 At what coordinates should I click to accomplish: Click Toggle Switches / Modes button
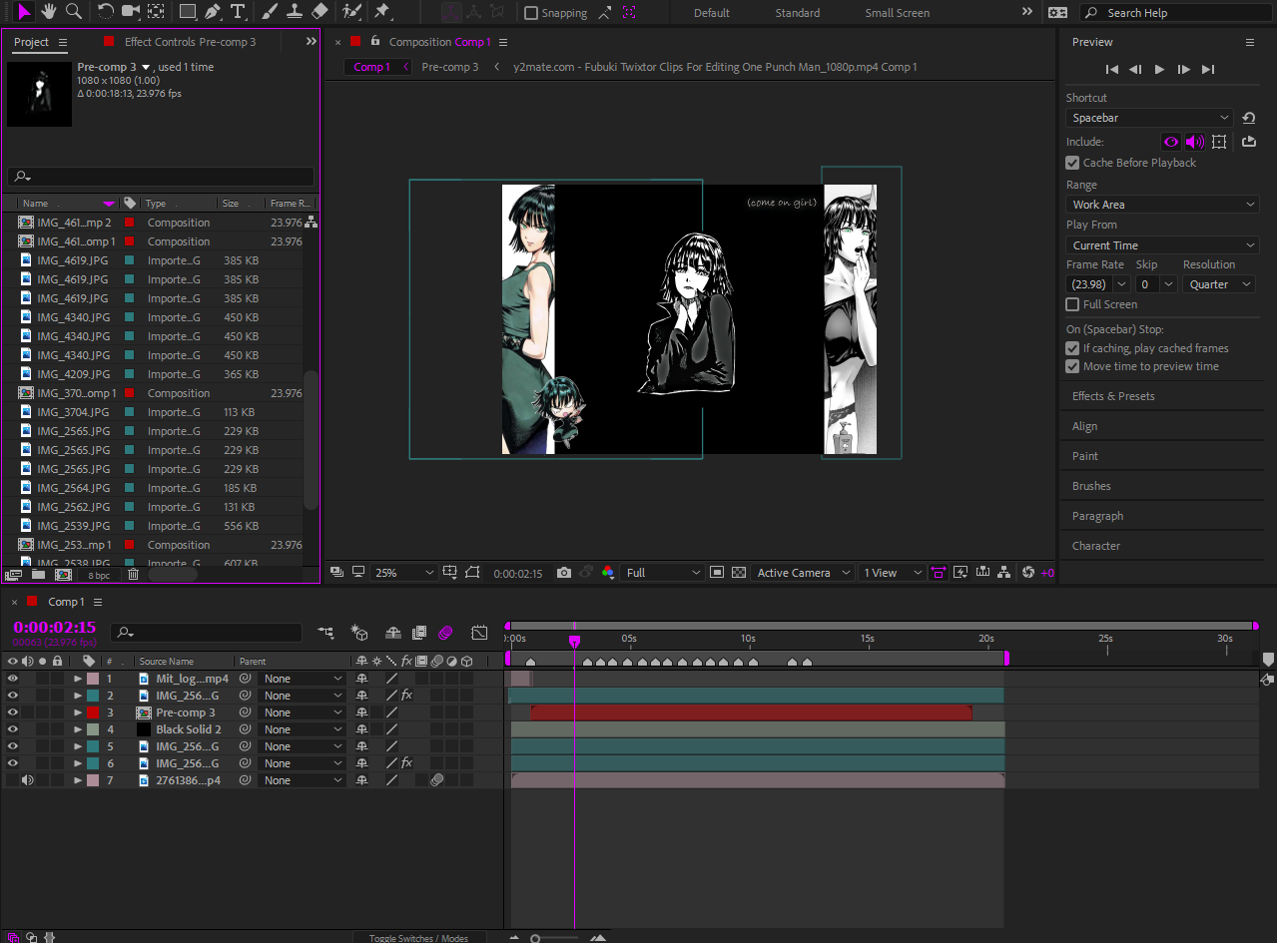418,938
